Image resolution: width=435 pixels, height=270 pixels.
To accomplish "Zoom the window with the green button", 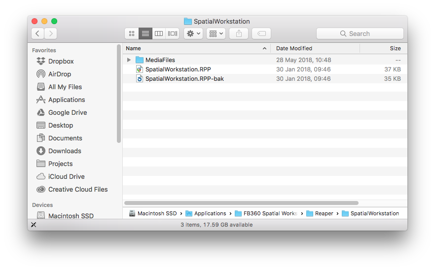I will tap(54, 21).
